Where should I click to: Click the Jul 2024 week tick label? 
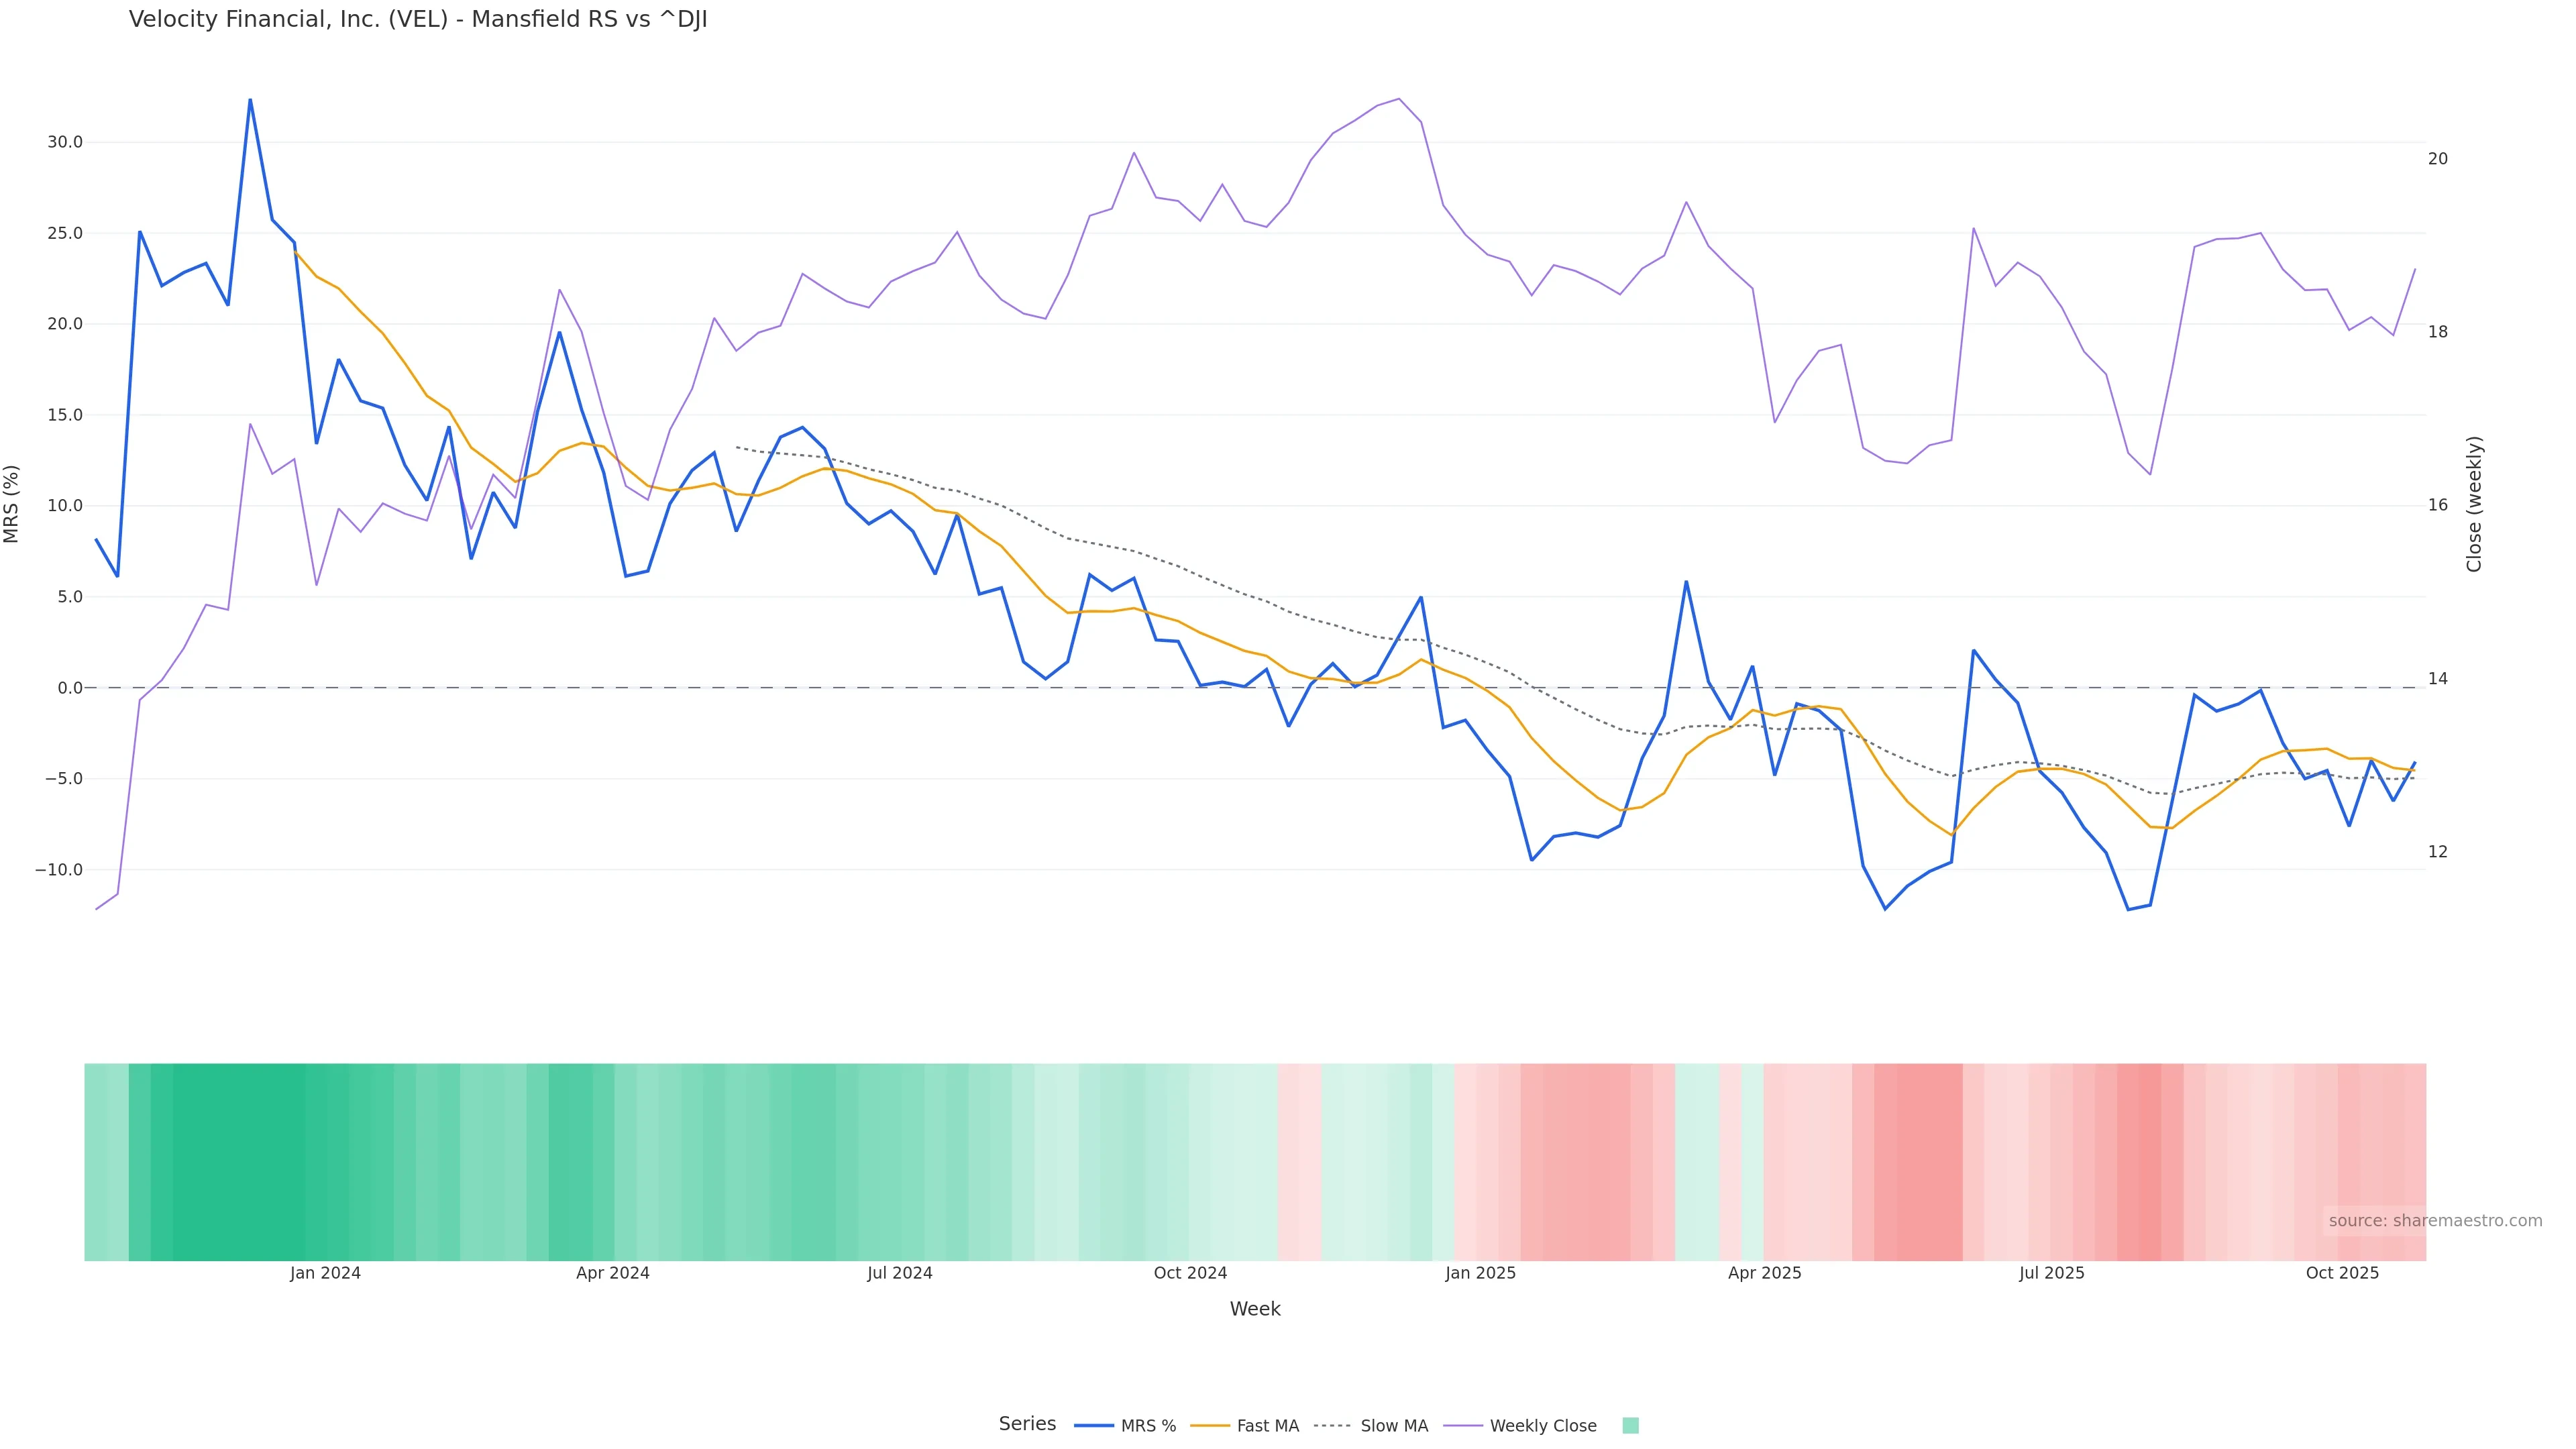pyautogui.click(x=899, y=1273)
